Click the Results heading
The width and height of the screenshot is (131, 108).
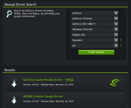coord(10,70)
